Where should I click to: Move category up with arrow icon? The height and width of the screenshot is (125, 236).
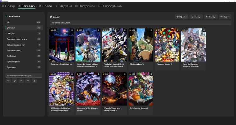click(21, 81)
